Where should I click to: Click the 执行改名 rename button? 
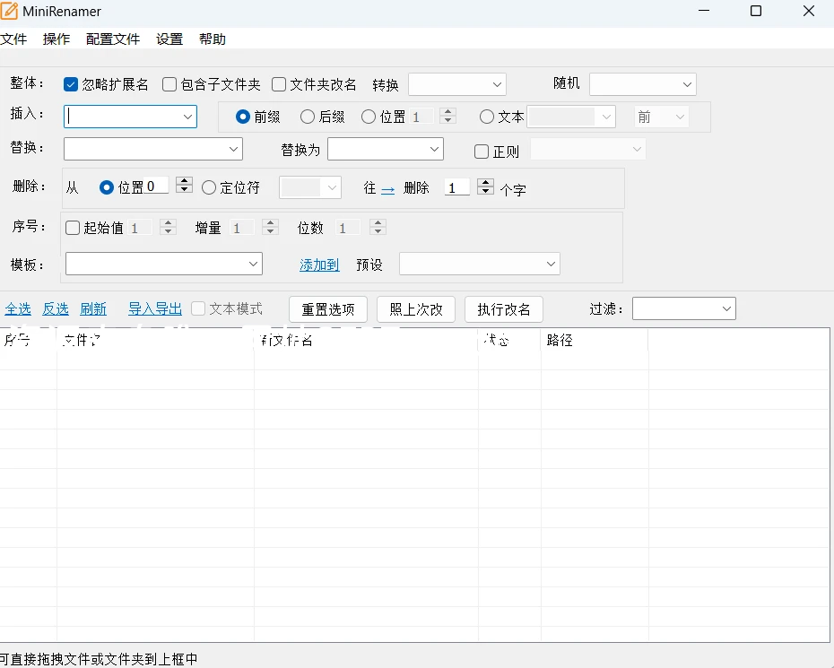click(x=503, y=308)
